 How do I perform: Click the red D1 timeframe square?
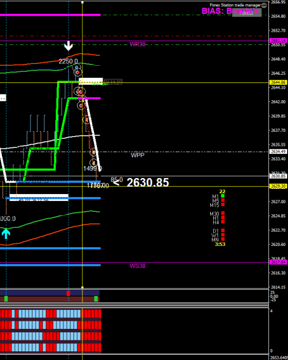(x=222, y=230)
